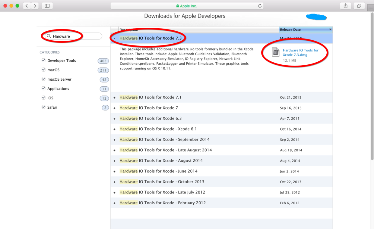
Task: Download Hardware IO Tools for Xcode 7.3.dmg
Action: tap(300, 52)
